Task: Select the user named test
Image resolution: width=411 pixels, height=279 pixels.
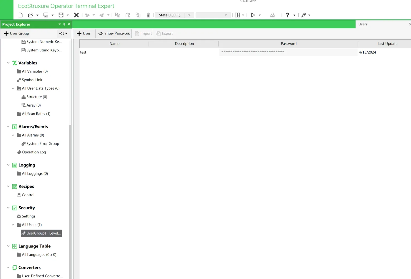Action: coord(83,52)
